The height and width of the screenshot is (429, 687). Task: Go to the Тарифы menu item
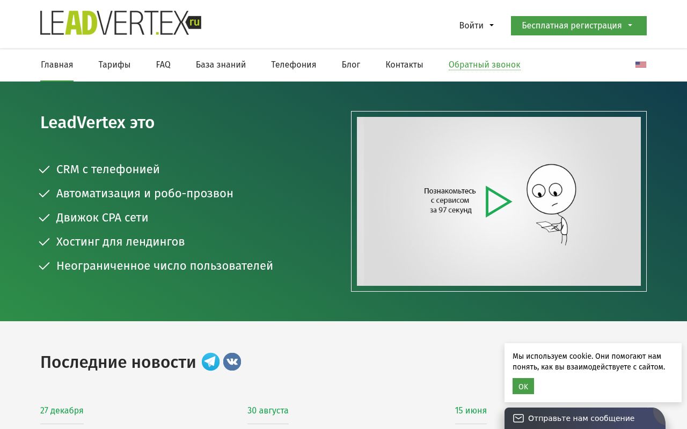tap(114, 65)
